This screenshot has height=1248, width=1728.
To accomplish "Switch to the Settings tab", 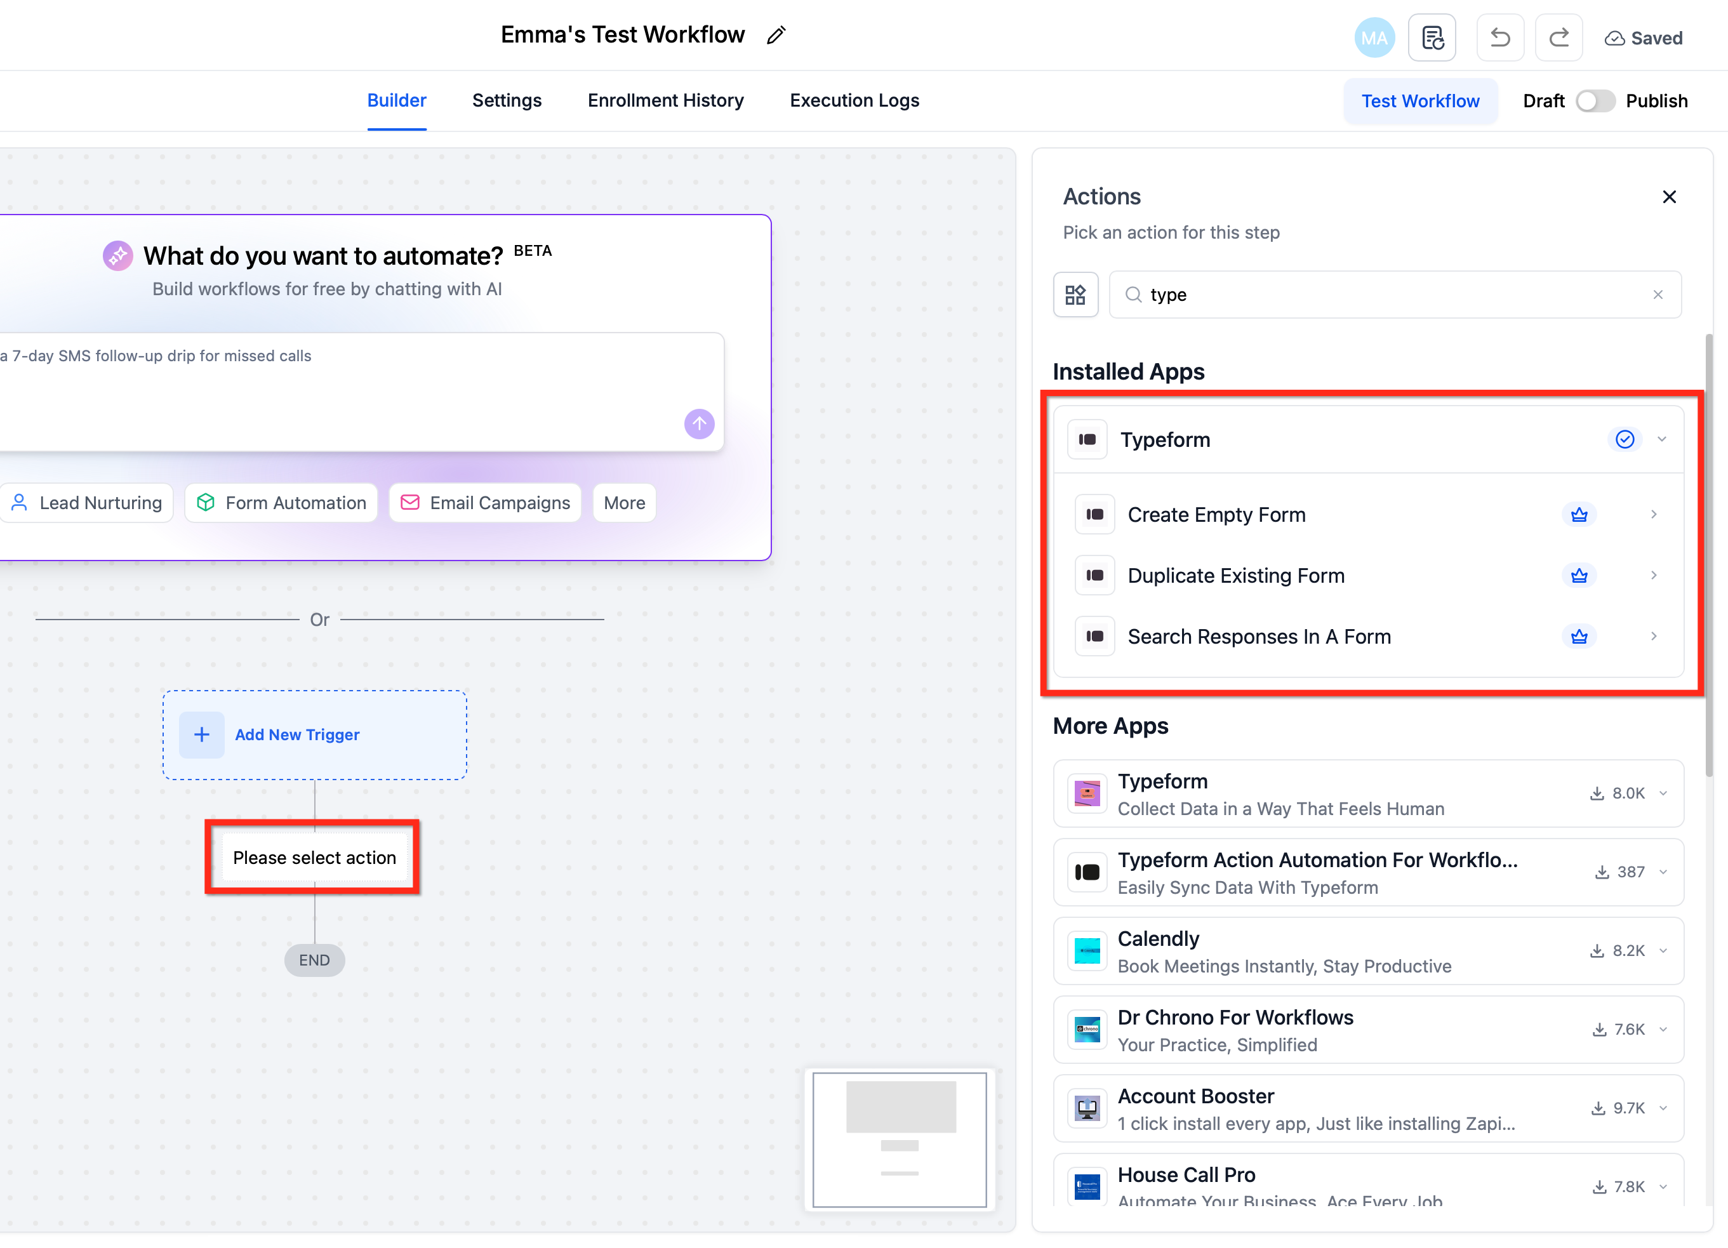I will coord(507,100).
